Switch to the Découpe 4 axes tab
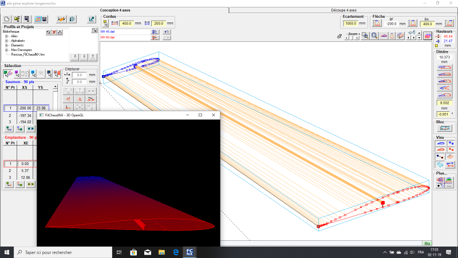Viewport: 458px width, 258px height. coord(343,10)
